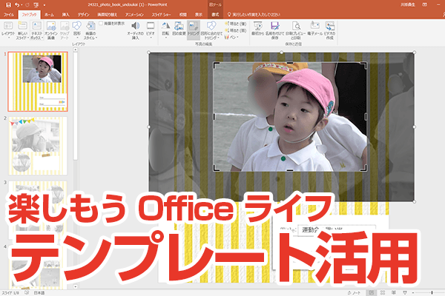
Task: Click the ビデオの作成 icon
Action: [x=330, y=26]
